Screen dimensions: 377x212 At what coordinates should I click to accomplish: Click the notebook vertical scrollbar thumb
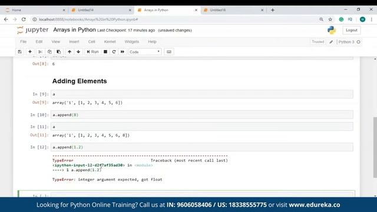(x=375, y=147)
